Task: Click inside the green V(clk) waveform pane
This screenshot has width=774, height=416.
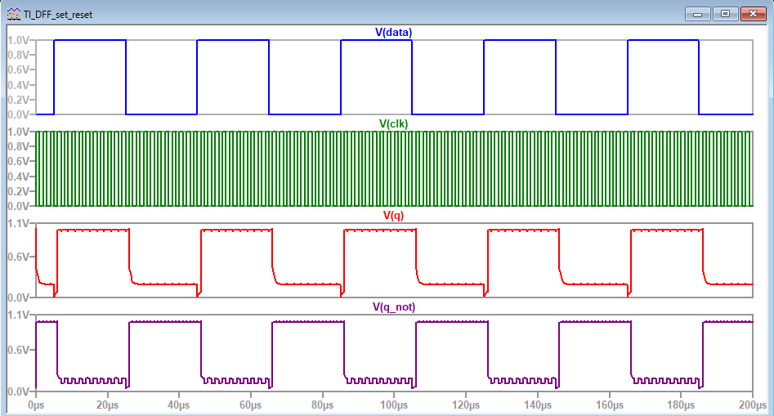Action: click(393, 168)
